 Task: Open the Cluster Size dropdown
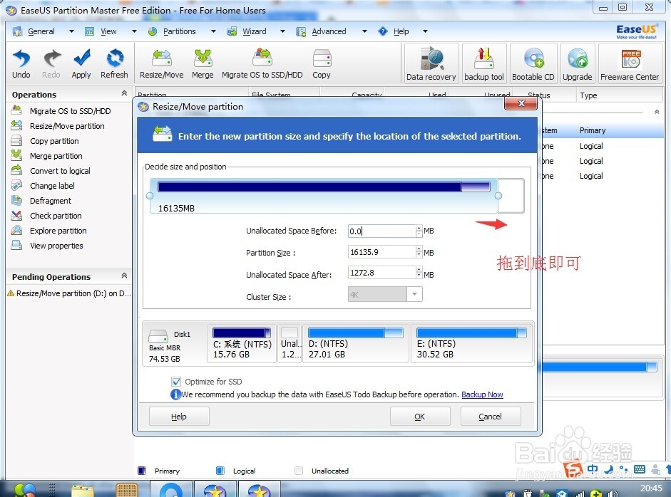tap(414, 294)
